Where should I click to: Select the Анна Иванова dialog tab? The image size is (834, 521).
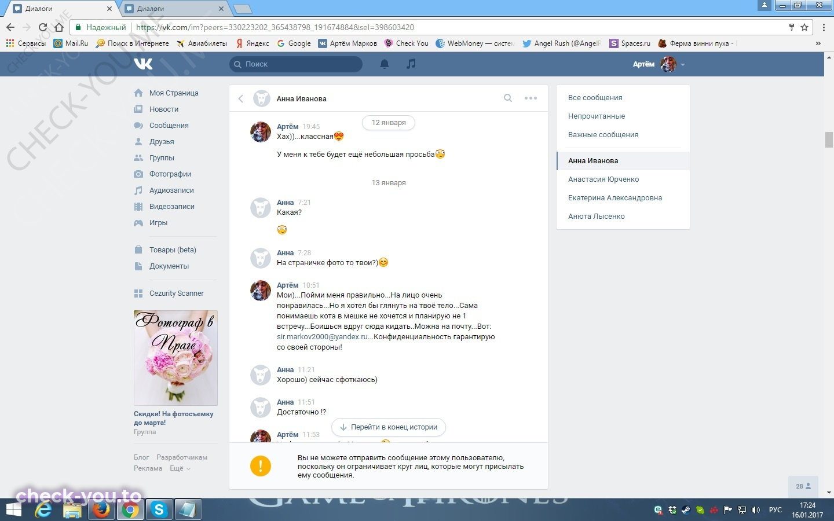[623, 160]
